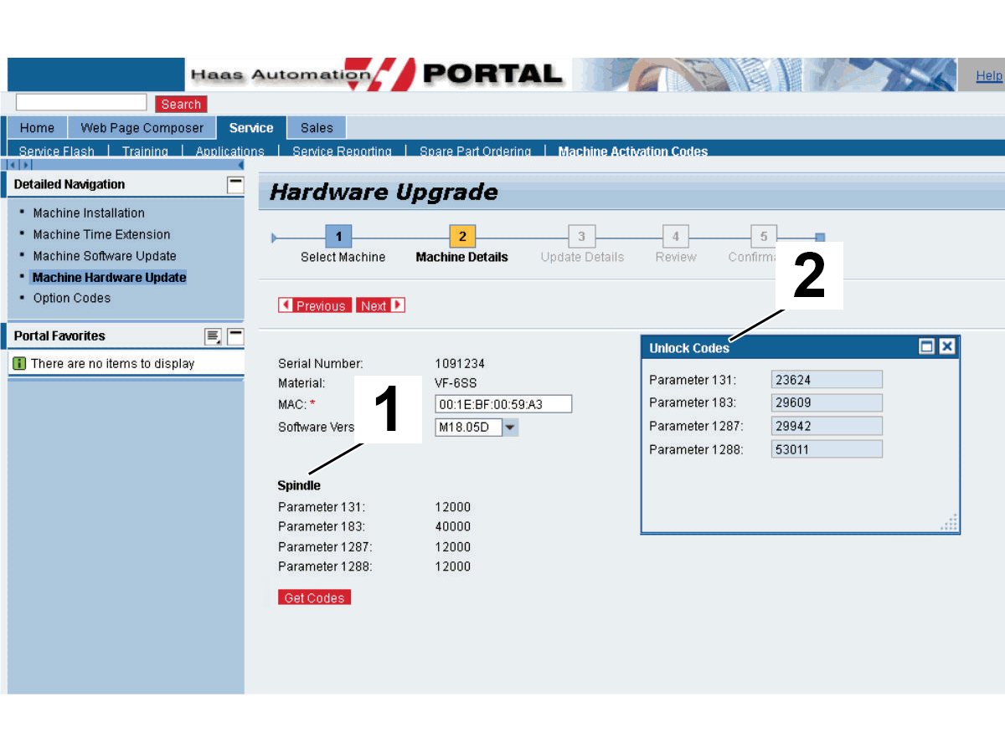Open Machine Time Extension in Detailed Navigation
The image size is (1005, 753).
[101, 235]
